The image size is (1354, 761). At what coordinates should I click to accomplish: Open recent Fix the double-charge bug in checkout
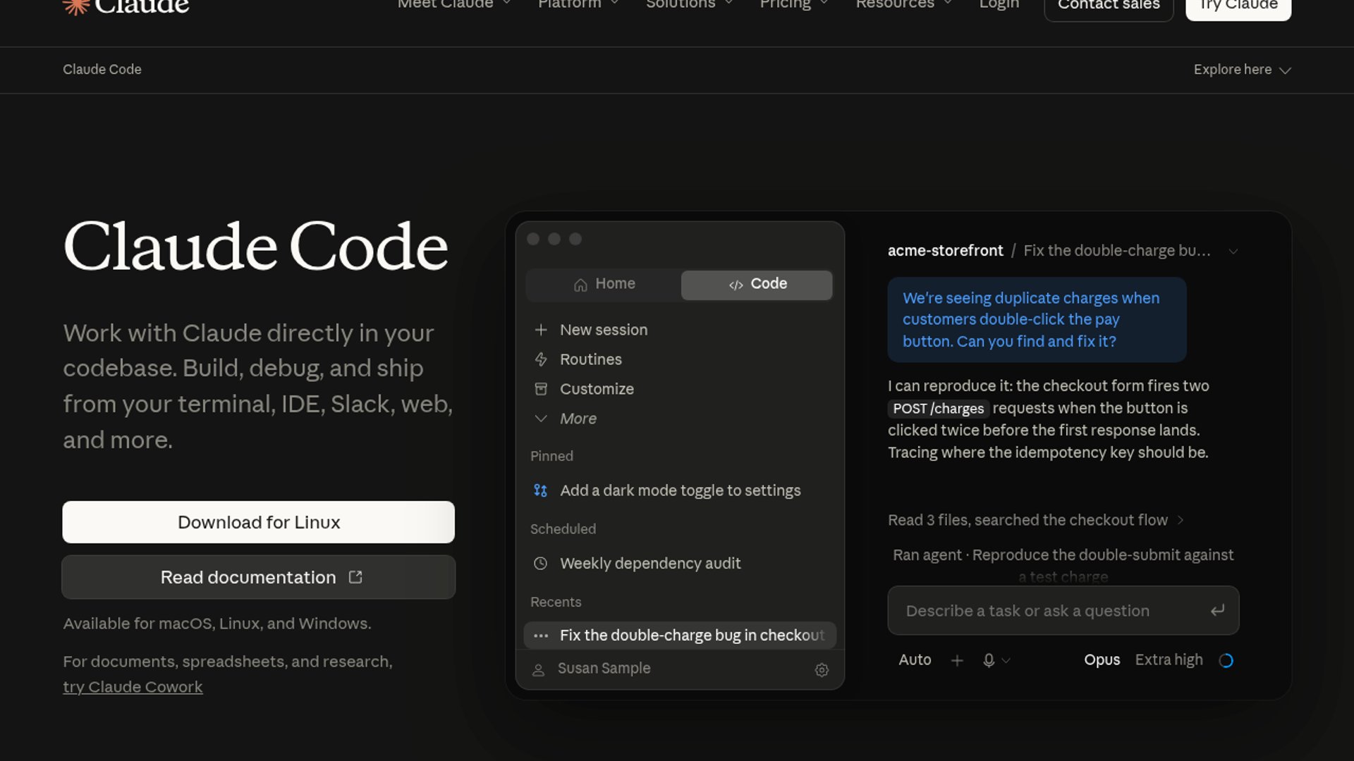[680, 636]
